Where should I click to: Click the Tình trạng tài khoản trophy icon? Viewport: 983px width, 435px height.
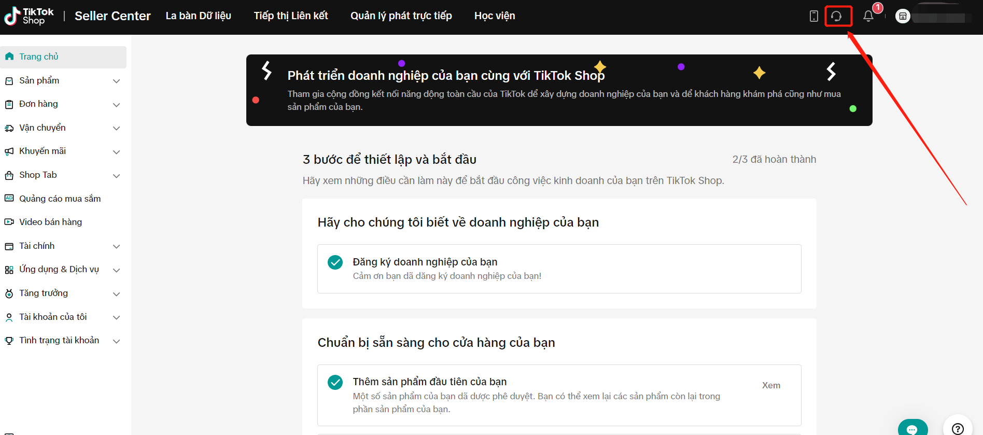tap(9, 341)
